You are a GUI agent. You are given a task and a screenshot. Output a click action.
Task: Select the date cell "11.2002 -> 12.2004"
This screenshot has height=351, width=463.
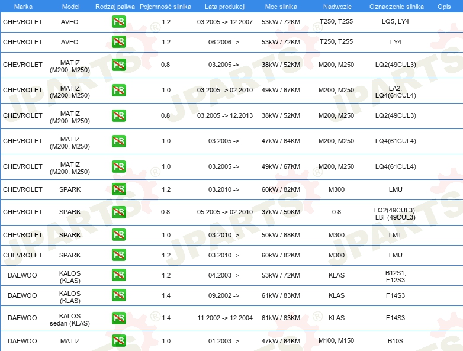[225, 318]
